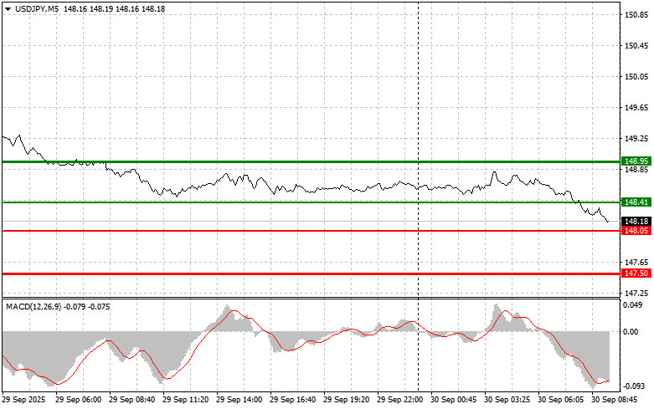
Task: Click the 29 Sep 16:40 time label
Action: [x=293, y=400]
